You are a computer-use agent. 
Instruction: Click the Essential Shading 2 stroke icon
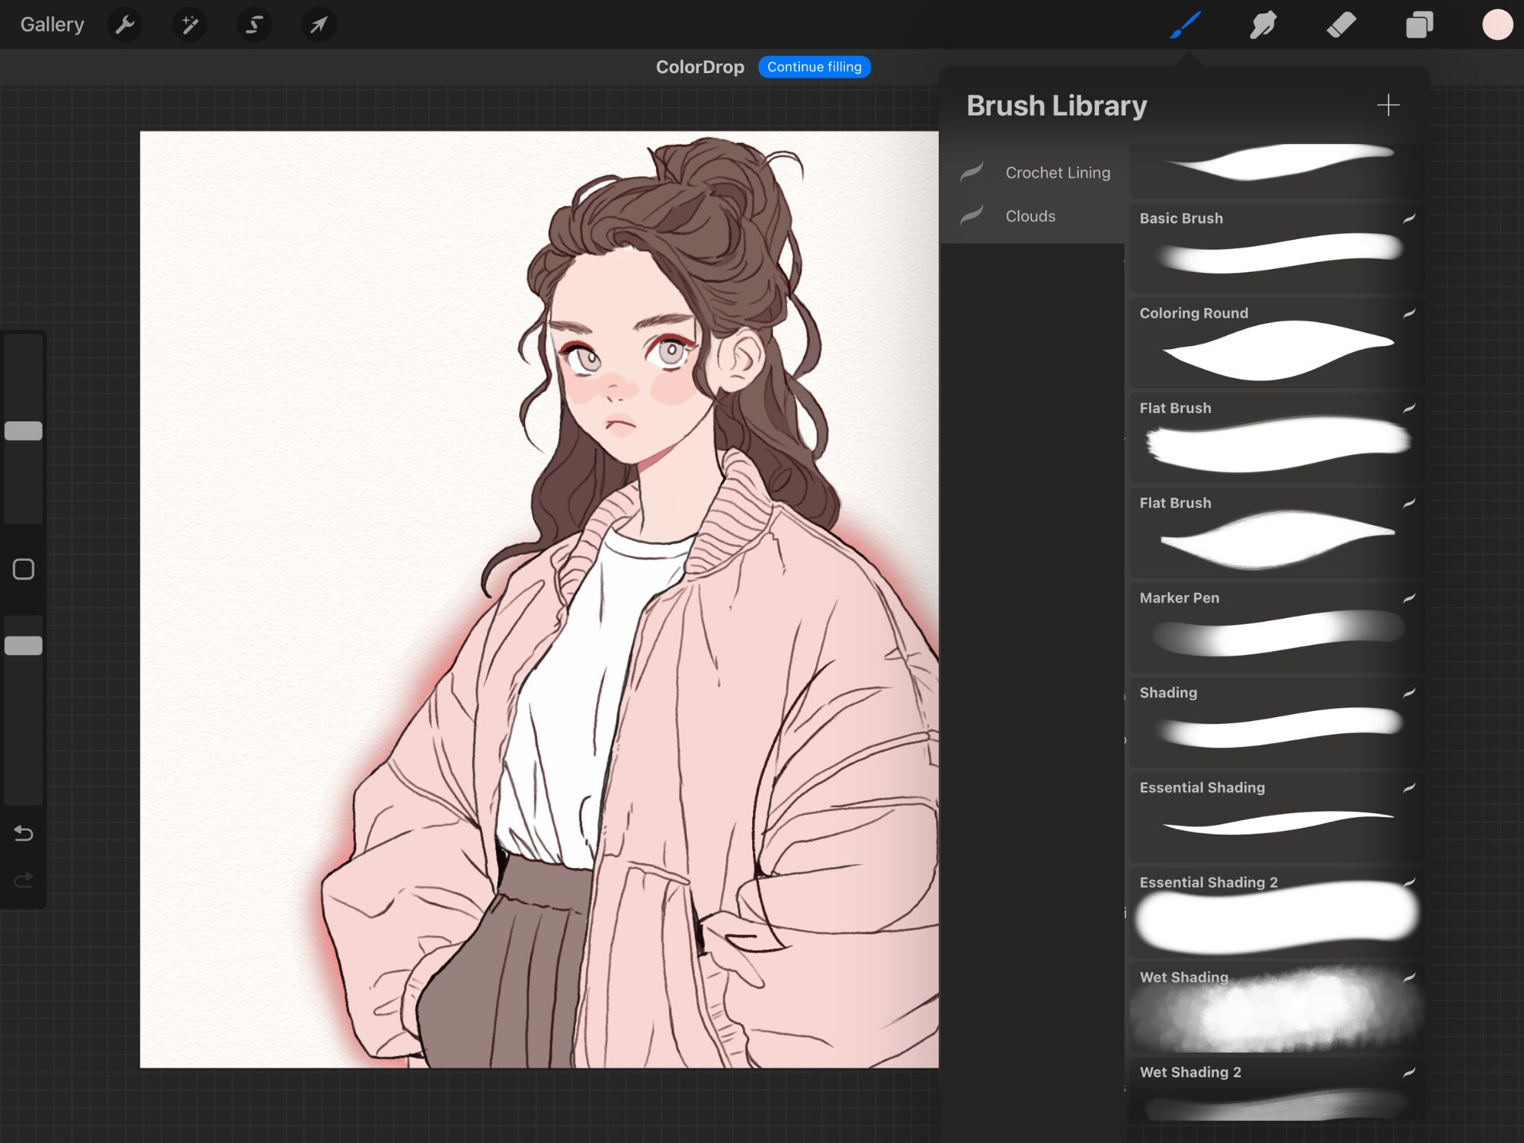(1409, 882)
